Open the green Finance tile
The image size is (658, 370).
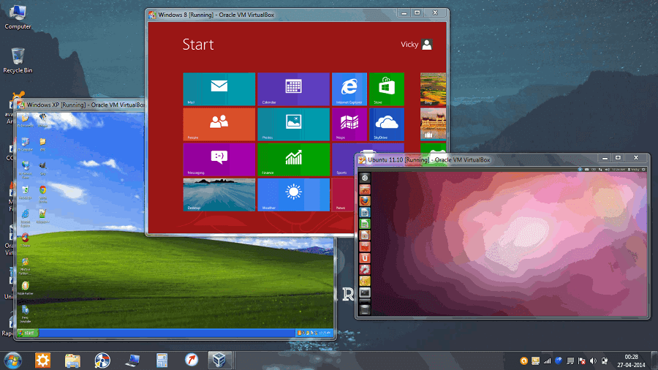click(x=293, y=159)
